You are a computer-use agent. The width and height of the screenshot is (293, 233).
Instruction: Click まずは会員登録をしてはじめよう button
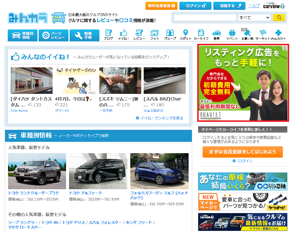(242, 152)
